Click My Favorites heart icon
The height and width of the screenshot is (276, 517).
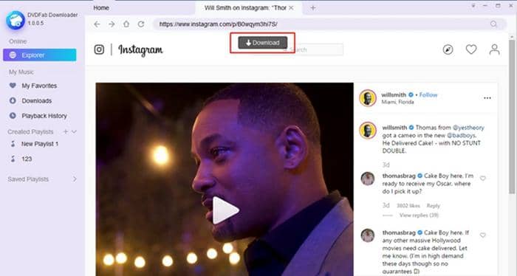tap(13, 86)
